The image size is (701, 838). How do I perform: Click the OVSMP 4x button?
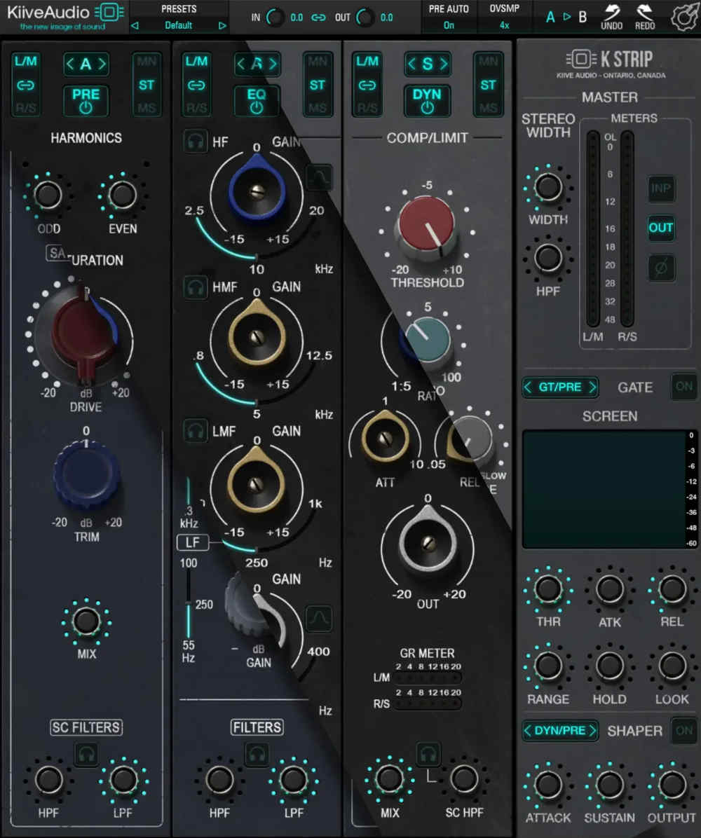pyautogui.click(x=503, y=24)
